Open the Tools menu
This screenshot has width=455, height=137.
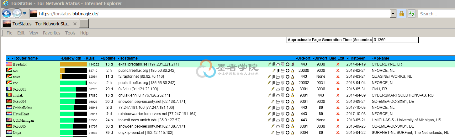tap(70, 33)
